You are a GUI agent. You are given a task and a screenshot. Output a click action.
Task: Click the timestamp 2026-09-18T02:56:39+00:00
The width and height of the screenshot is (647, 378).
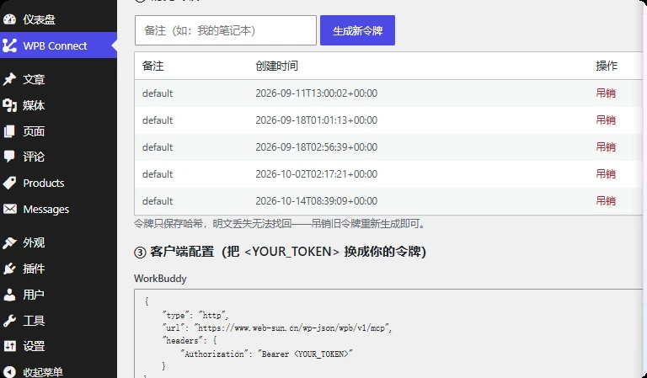tap(317, 146)
